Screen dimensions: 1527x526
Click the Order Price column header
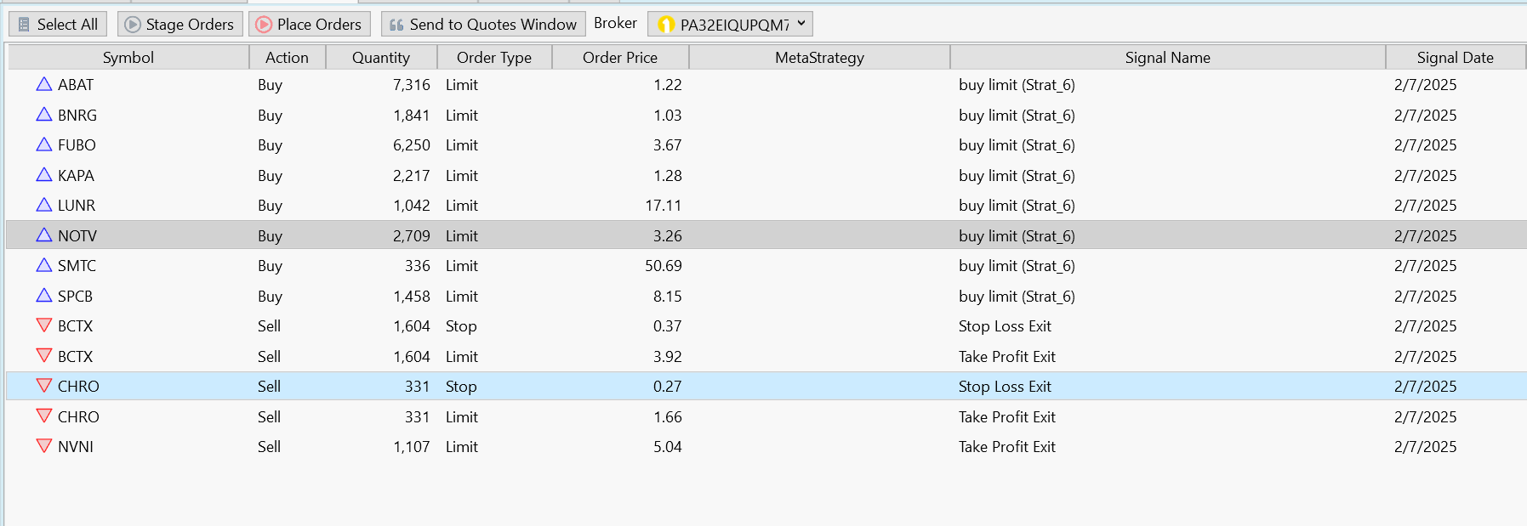click(619, 58)
